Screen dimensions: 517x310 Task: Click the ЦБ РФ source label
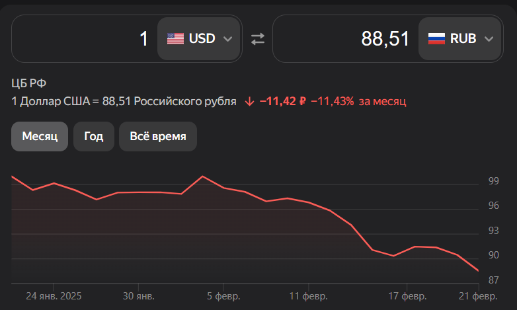(x=29, y=83)
